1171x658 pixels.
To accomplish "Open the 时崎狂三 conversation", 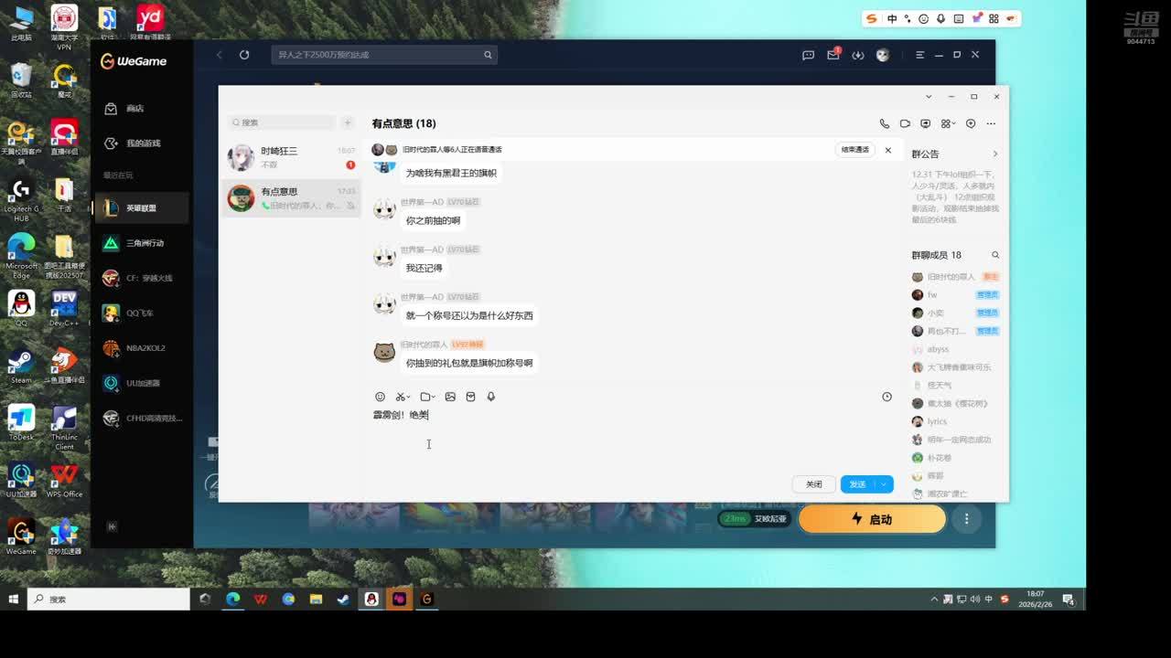I will tap(292, 157).
